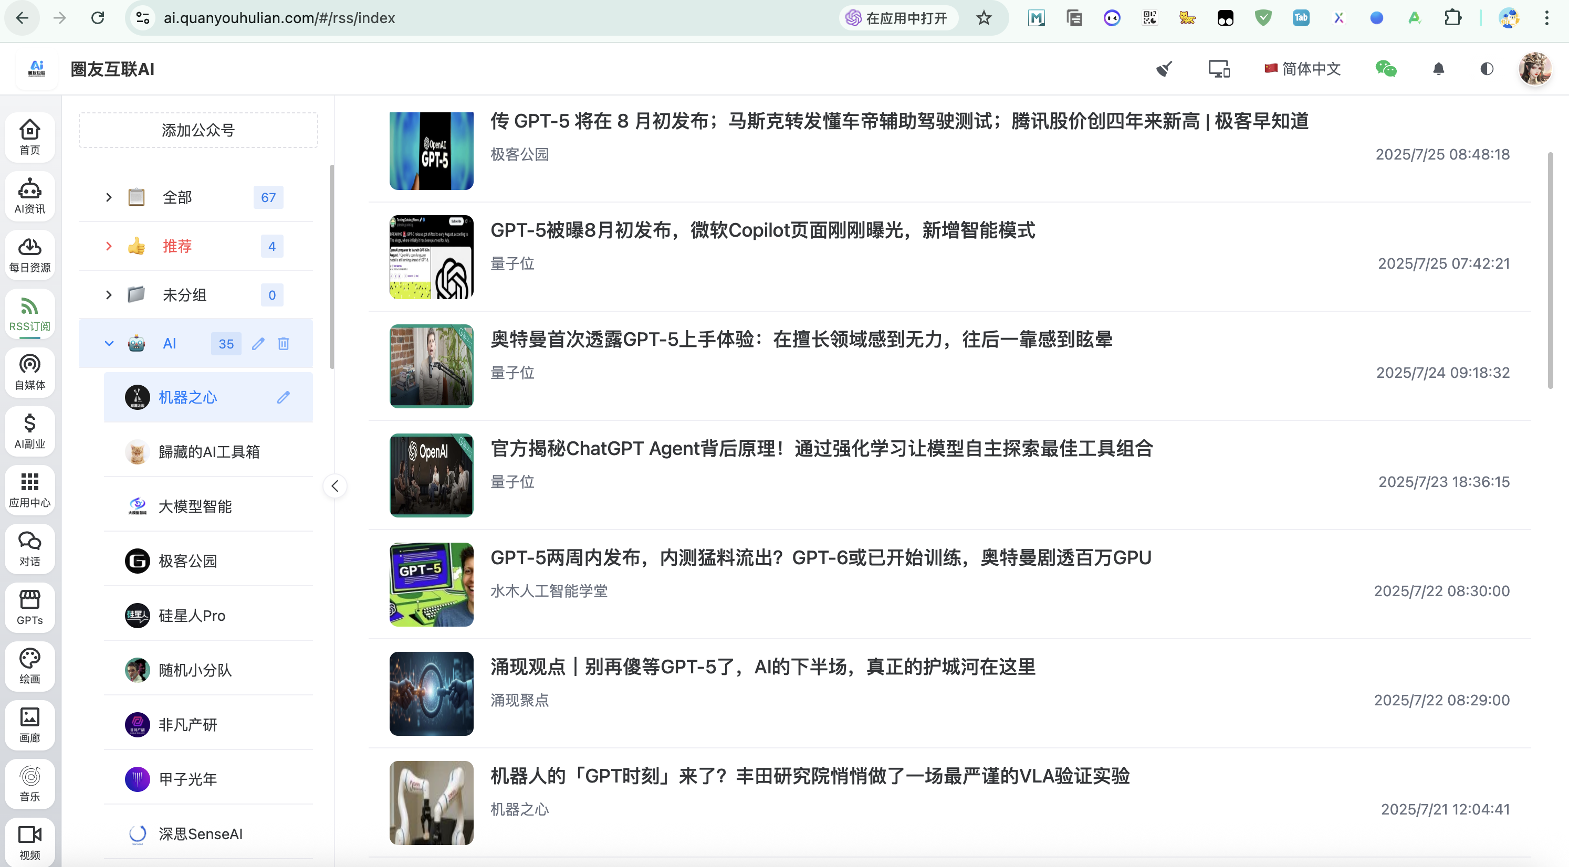Click the 圈友互联AI logo icon
Screen dimensions: 1569x867
37,69
